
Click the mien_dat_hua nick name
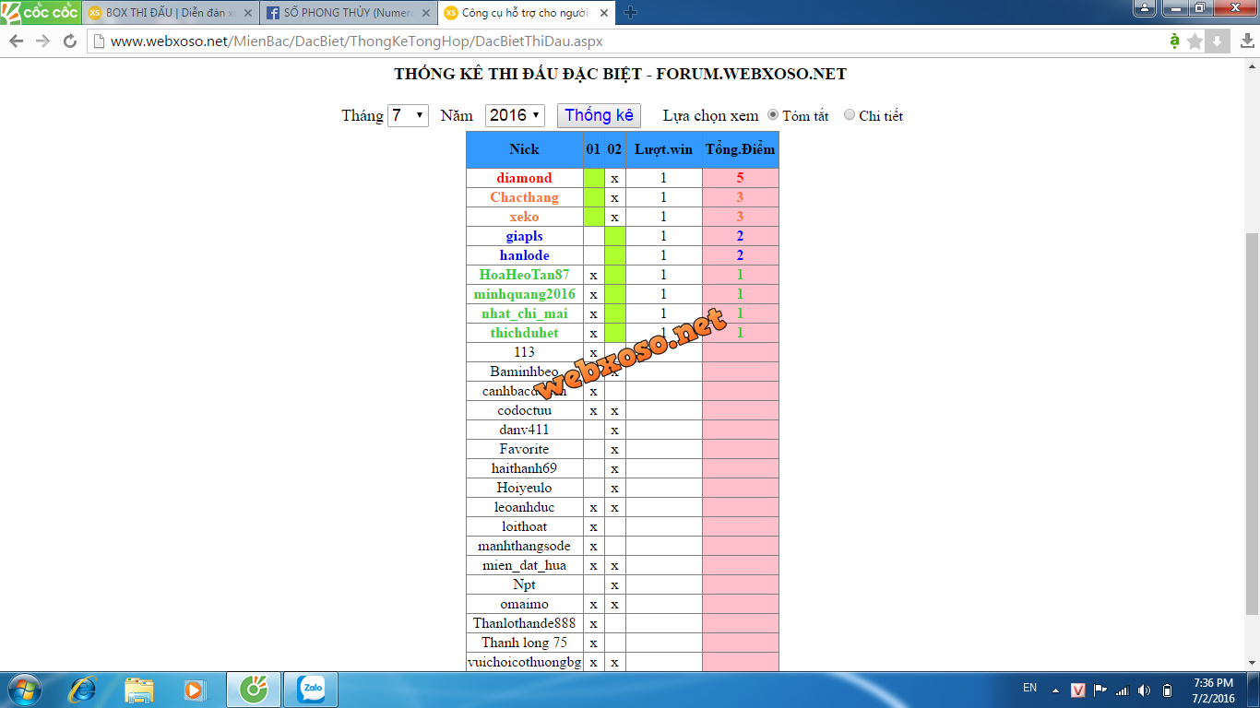(524, 565)
